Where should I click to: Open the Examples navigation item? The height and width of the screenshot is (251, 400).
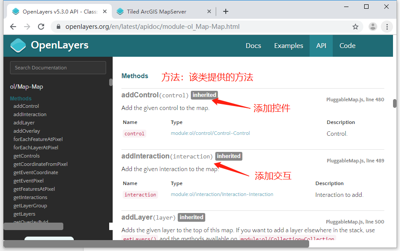(289, 46)
